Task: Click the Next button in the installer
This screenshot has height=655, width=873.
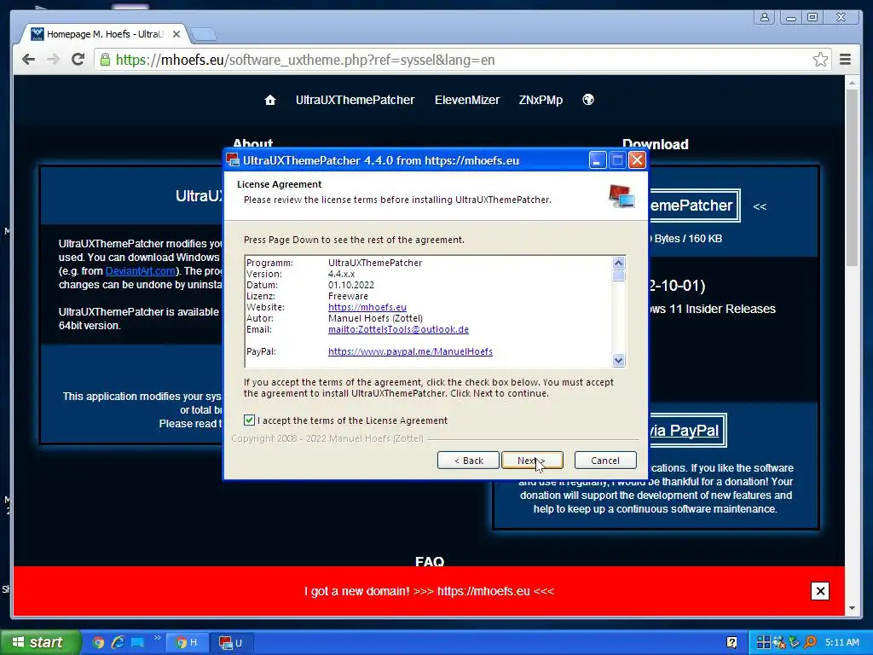Action: tap(532, 460)
